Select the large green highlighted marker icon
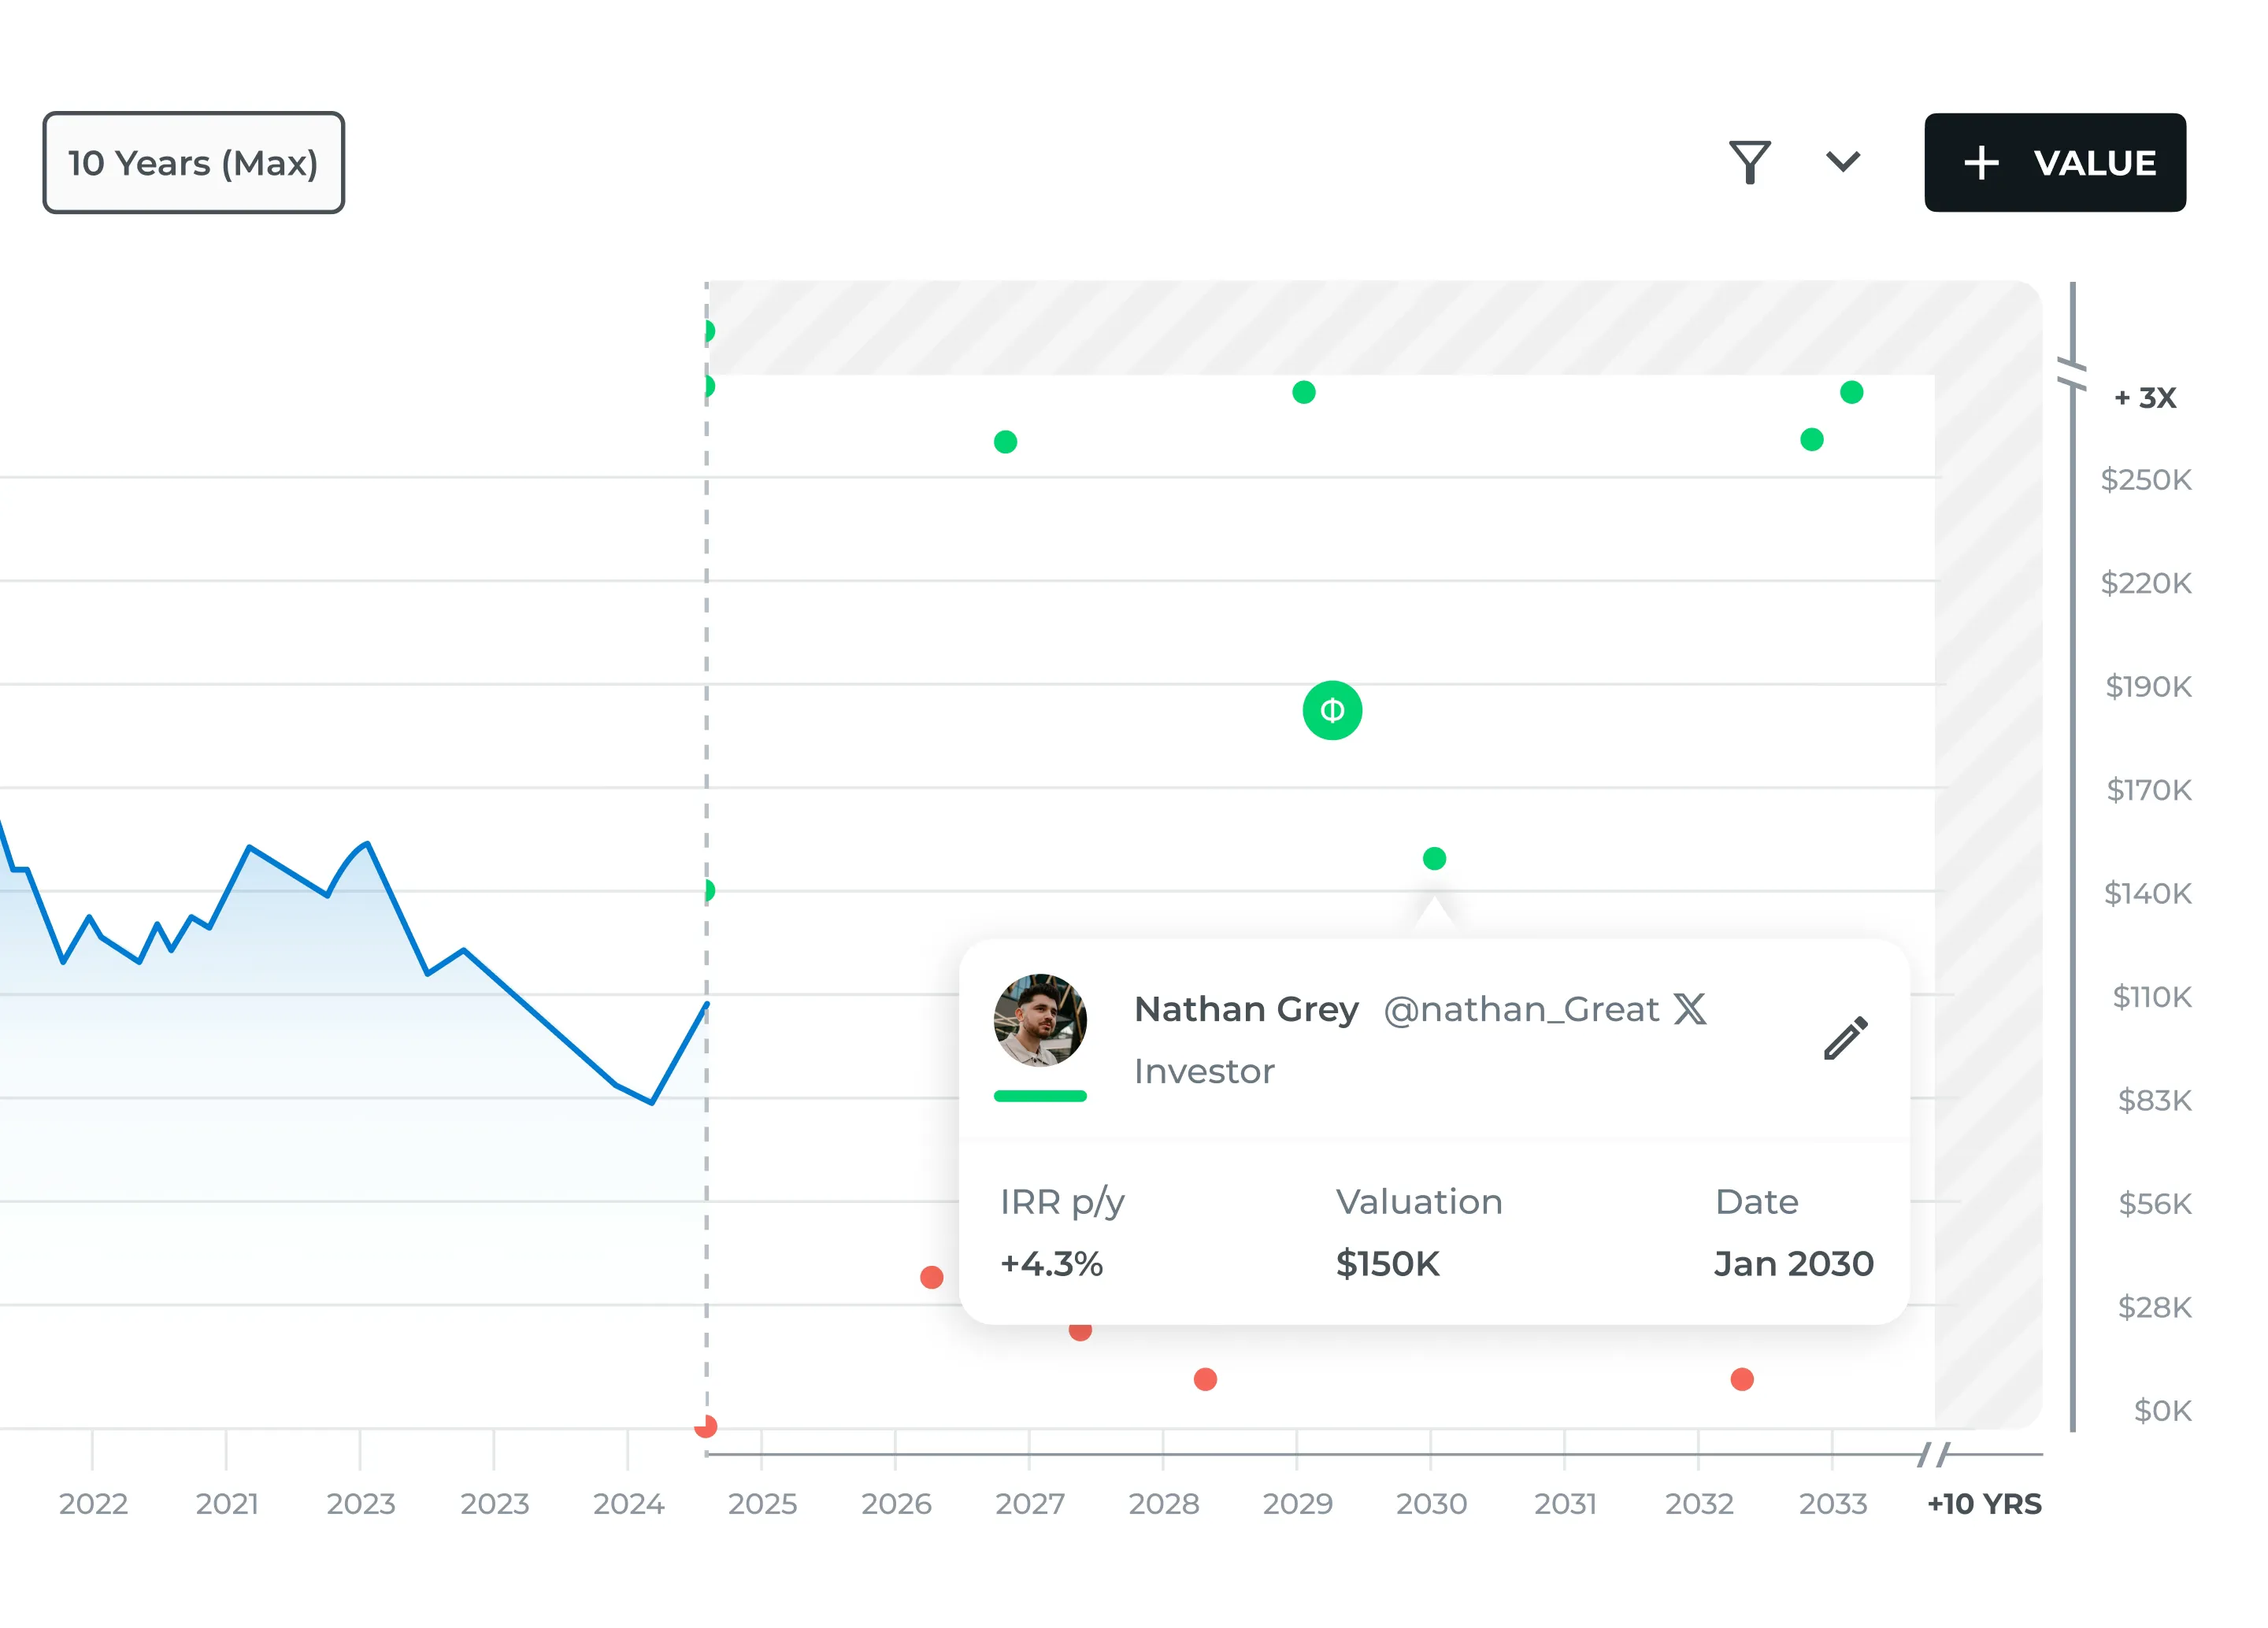This screenshot has height=1628, width=2268. 1332,711
